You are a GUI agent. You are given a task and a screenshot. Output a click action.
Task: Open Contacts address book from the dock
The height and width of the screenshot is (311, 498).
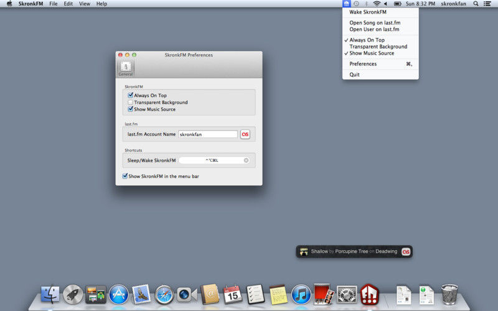[x=210, y=294]
